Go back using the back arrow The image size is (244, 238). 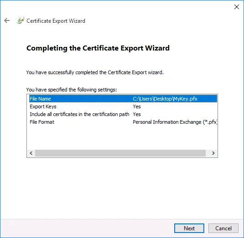[x=7, y=20]
